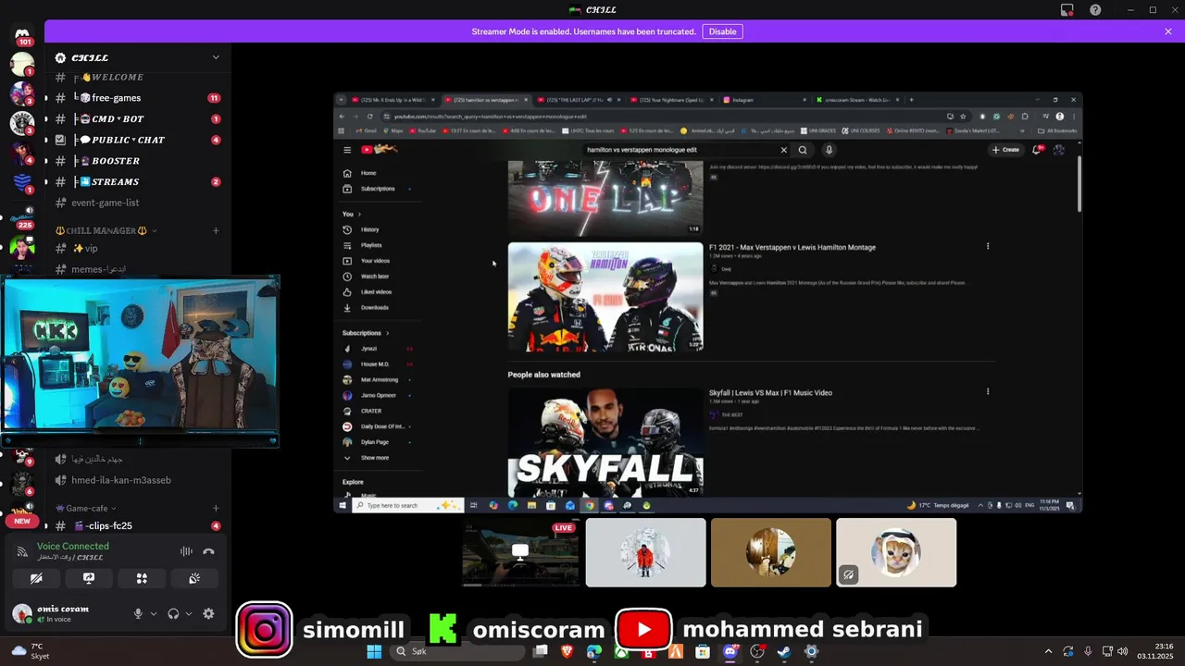Screen dimensions: 1185x666
Task: Open options for Skyfall video result
Action: [988, 392]
